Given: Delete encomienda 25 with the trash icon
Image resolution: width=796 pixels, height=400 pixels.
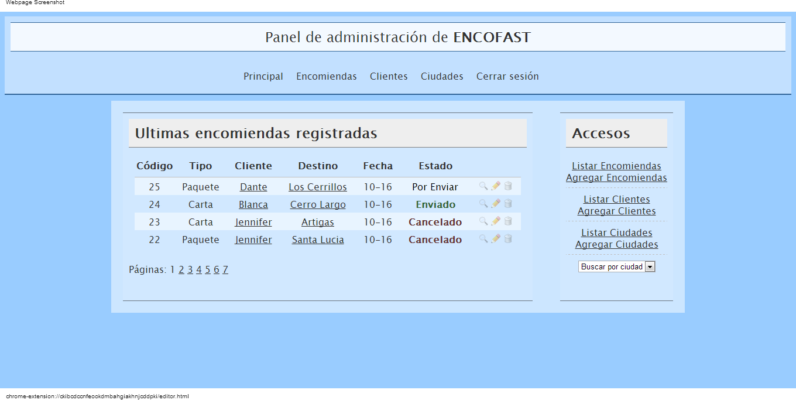Looking at the screenshot, I should click(508, 186).
